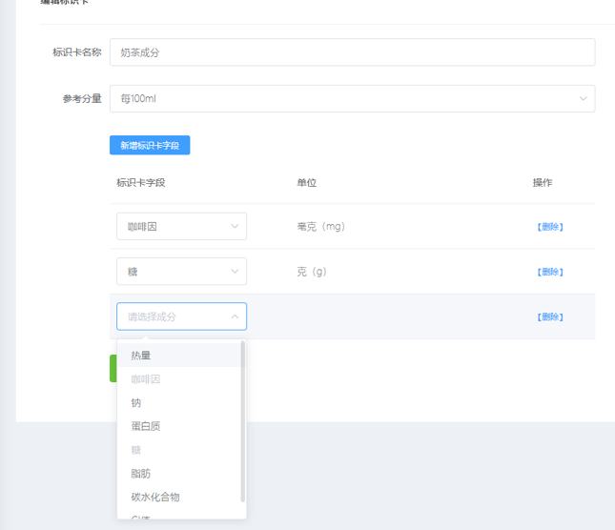Image resolution: width=615 pixels, height=530 pixels.
Task: Delete the 咖啡因 row
Action: pos(550,227)
